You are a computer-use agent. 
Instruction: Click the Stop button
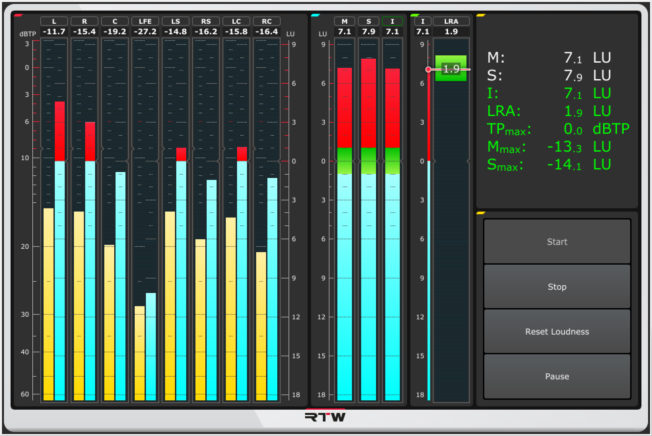click(x=557, y=287)
